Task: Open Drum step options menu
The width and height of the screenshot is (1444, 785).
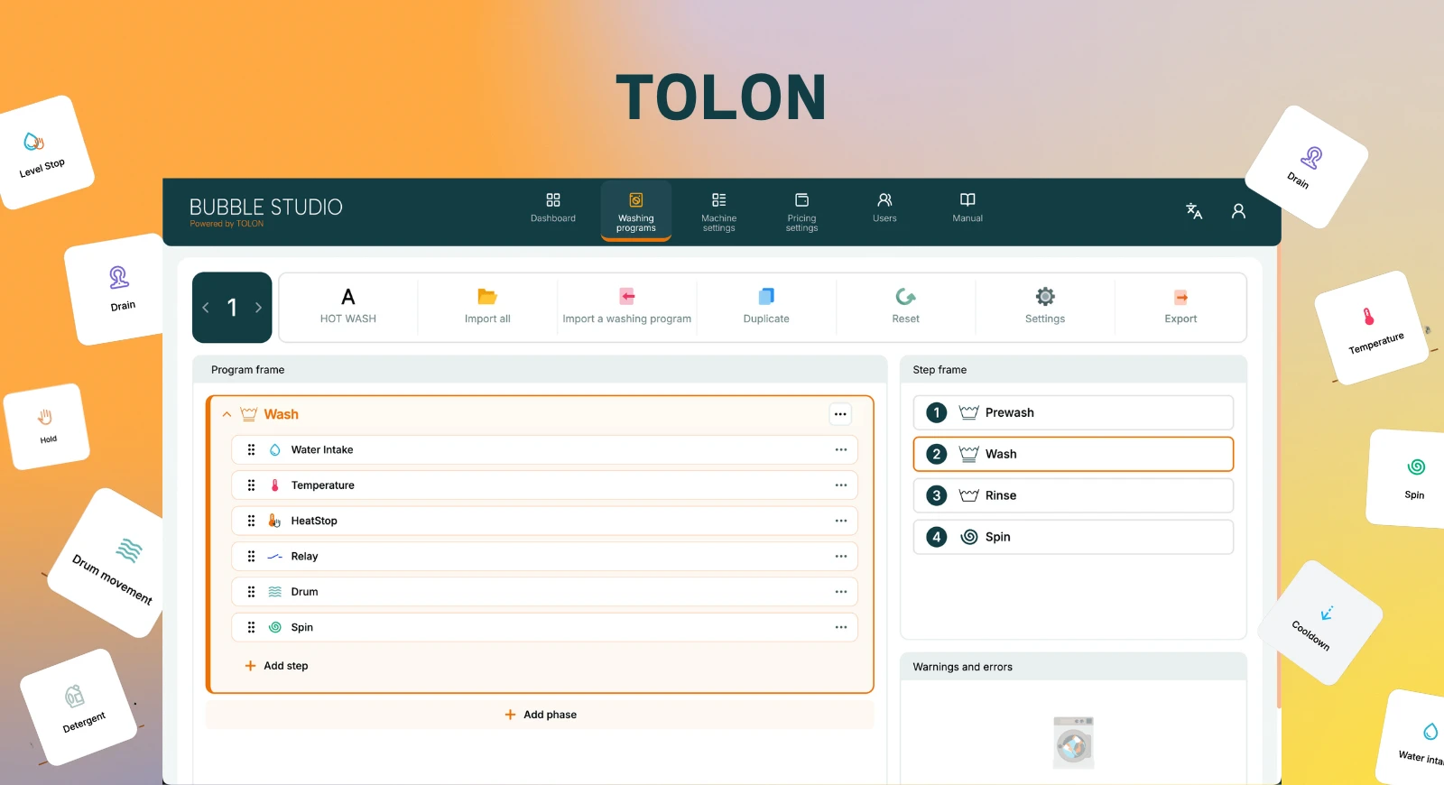Action: [841, 592]
